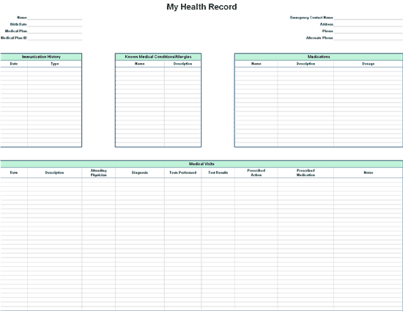Select the Attending Physician column header

click(x=99, y=172)
